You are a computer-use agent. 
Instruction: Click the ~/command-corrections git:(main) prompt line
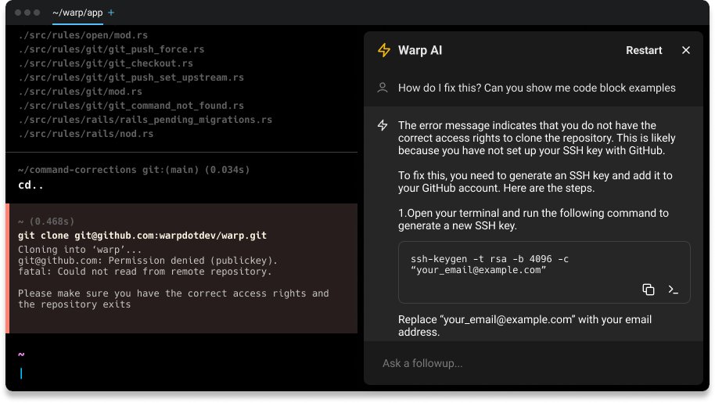pos(134,170)
